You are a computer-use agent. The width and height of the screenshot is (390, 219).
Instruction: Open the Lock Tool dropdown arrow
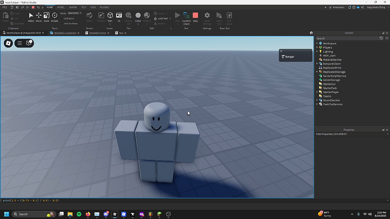pyautogui.click(x=170, y=18)
